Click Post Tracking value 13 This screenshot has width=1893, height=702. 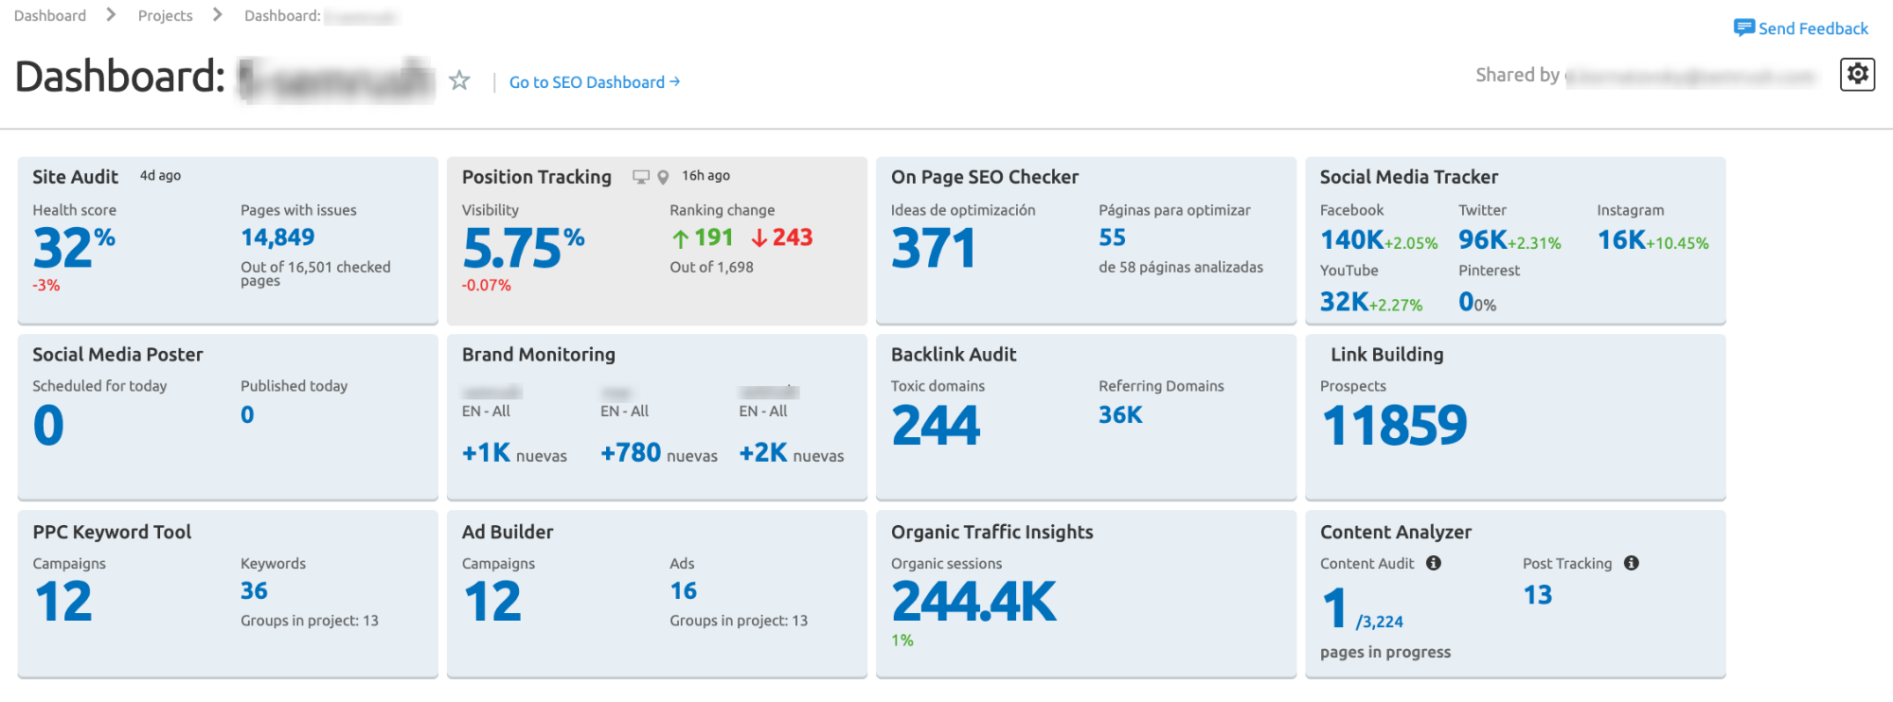pyautogui.click(x=1537, y=594)
